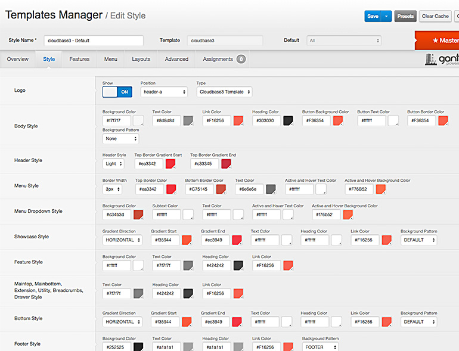This screenshot has width=459, height=351.
Task: Open Body Style Background Color swatch
Action: point(138,120)
